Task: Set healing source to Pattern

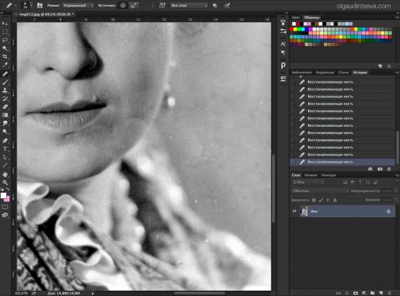Action: (133, 5)
